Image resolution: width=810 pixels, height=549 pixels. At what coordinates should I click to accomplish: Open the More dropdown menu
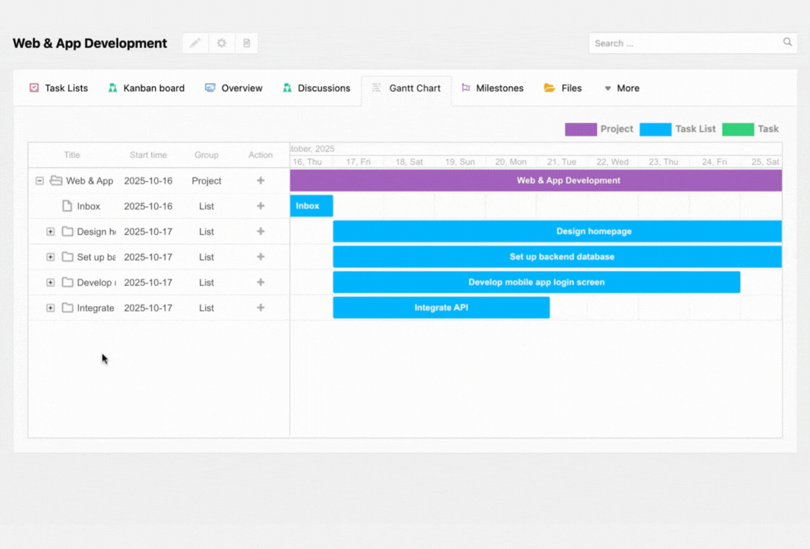(621, 88)
